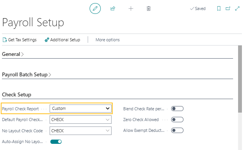Enable Blend Check Rate toggle
Viewport: 245px width, 150px height.
point(177,109)
